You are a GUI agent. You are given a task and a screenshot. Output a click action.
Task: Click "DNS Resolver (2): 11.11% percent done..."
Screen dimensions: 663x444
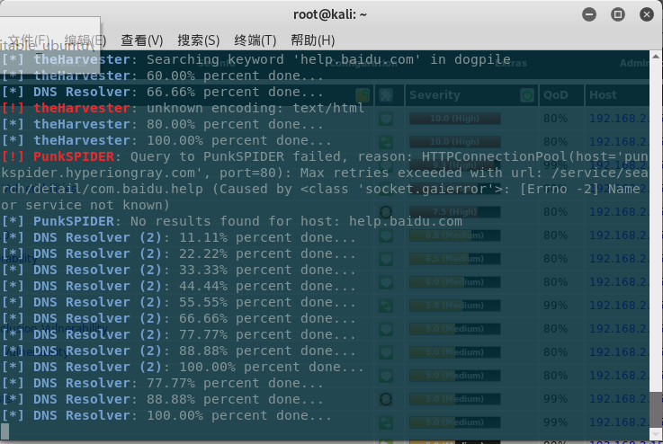[178, 237]
